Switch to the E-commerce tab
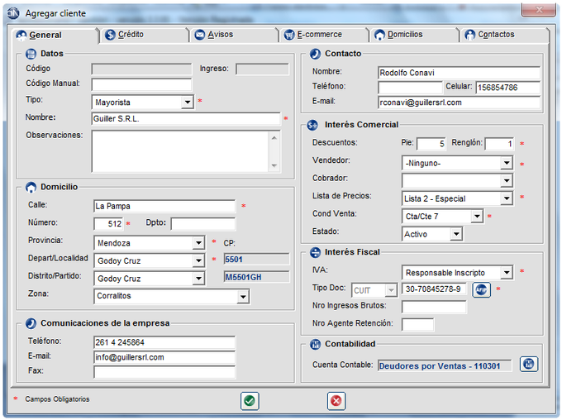 click(324, 35)
